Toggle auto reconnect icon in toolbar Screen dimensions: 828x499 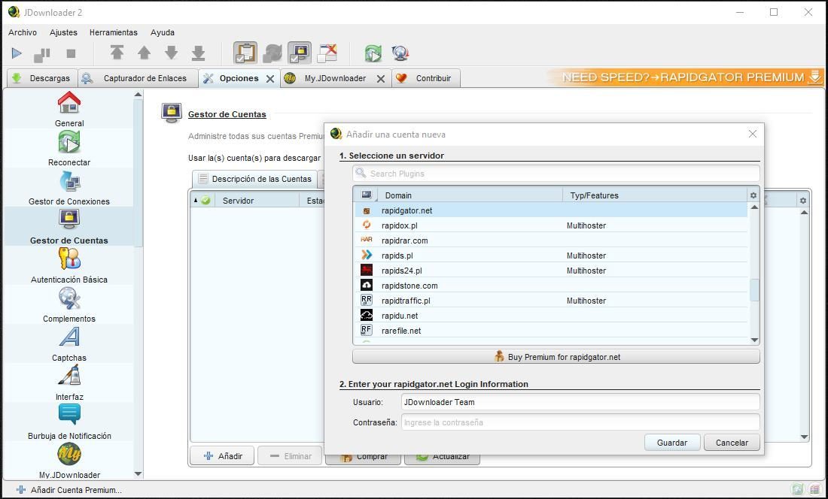pyautogui.click(x=272, y=53)
